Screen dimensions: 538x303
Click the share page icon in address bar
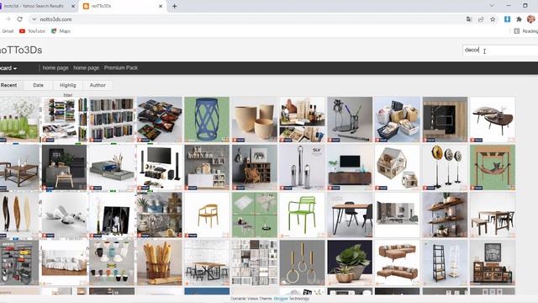pyautogui.click(x=481, y=19)
